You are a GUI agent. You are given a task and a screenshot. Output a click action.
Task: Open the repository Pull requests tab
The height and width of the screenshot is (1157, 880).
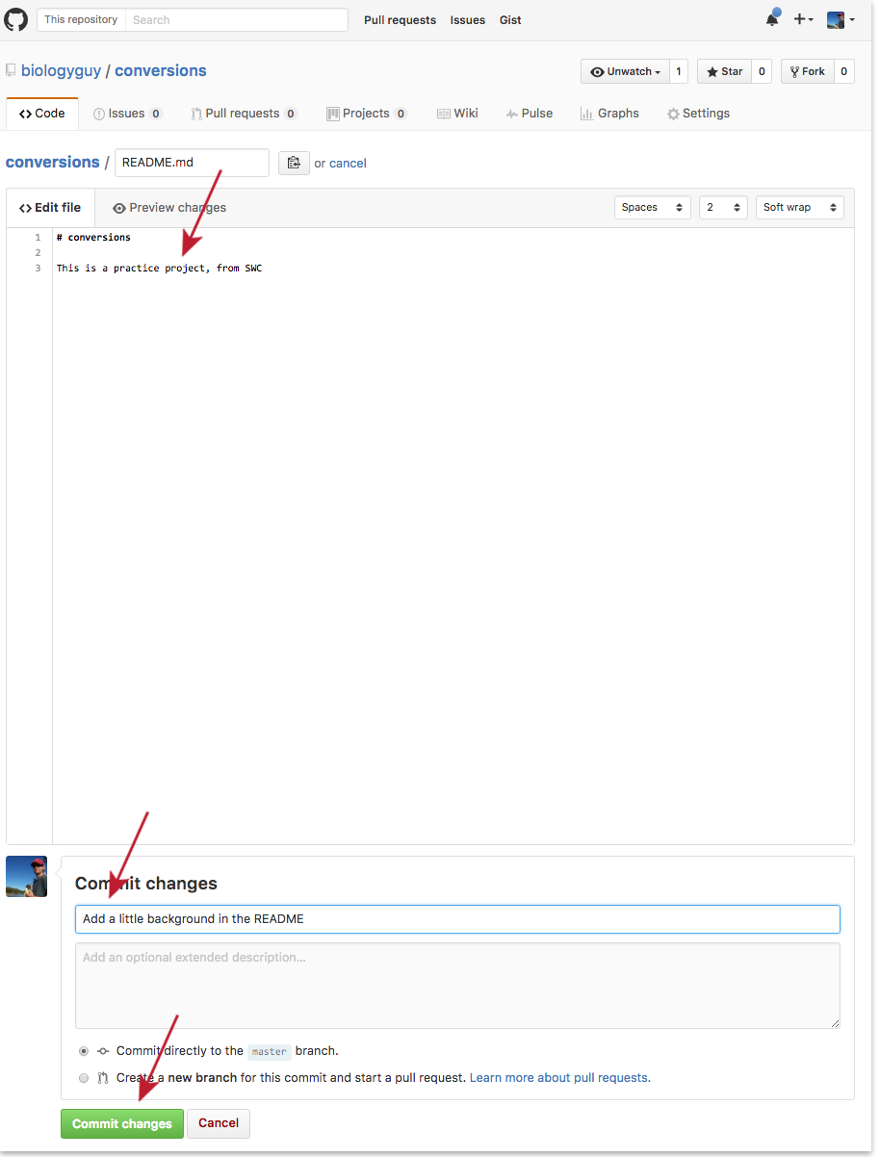(244, 114)
